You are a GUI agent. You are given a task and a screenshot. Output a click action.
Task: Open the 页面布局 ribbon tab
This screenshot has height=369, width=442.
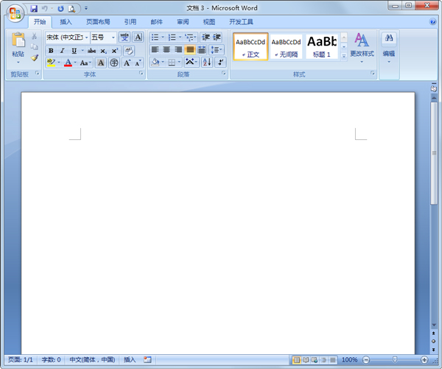(98, 22)
